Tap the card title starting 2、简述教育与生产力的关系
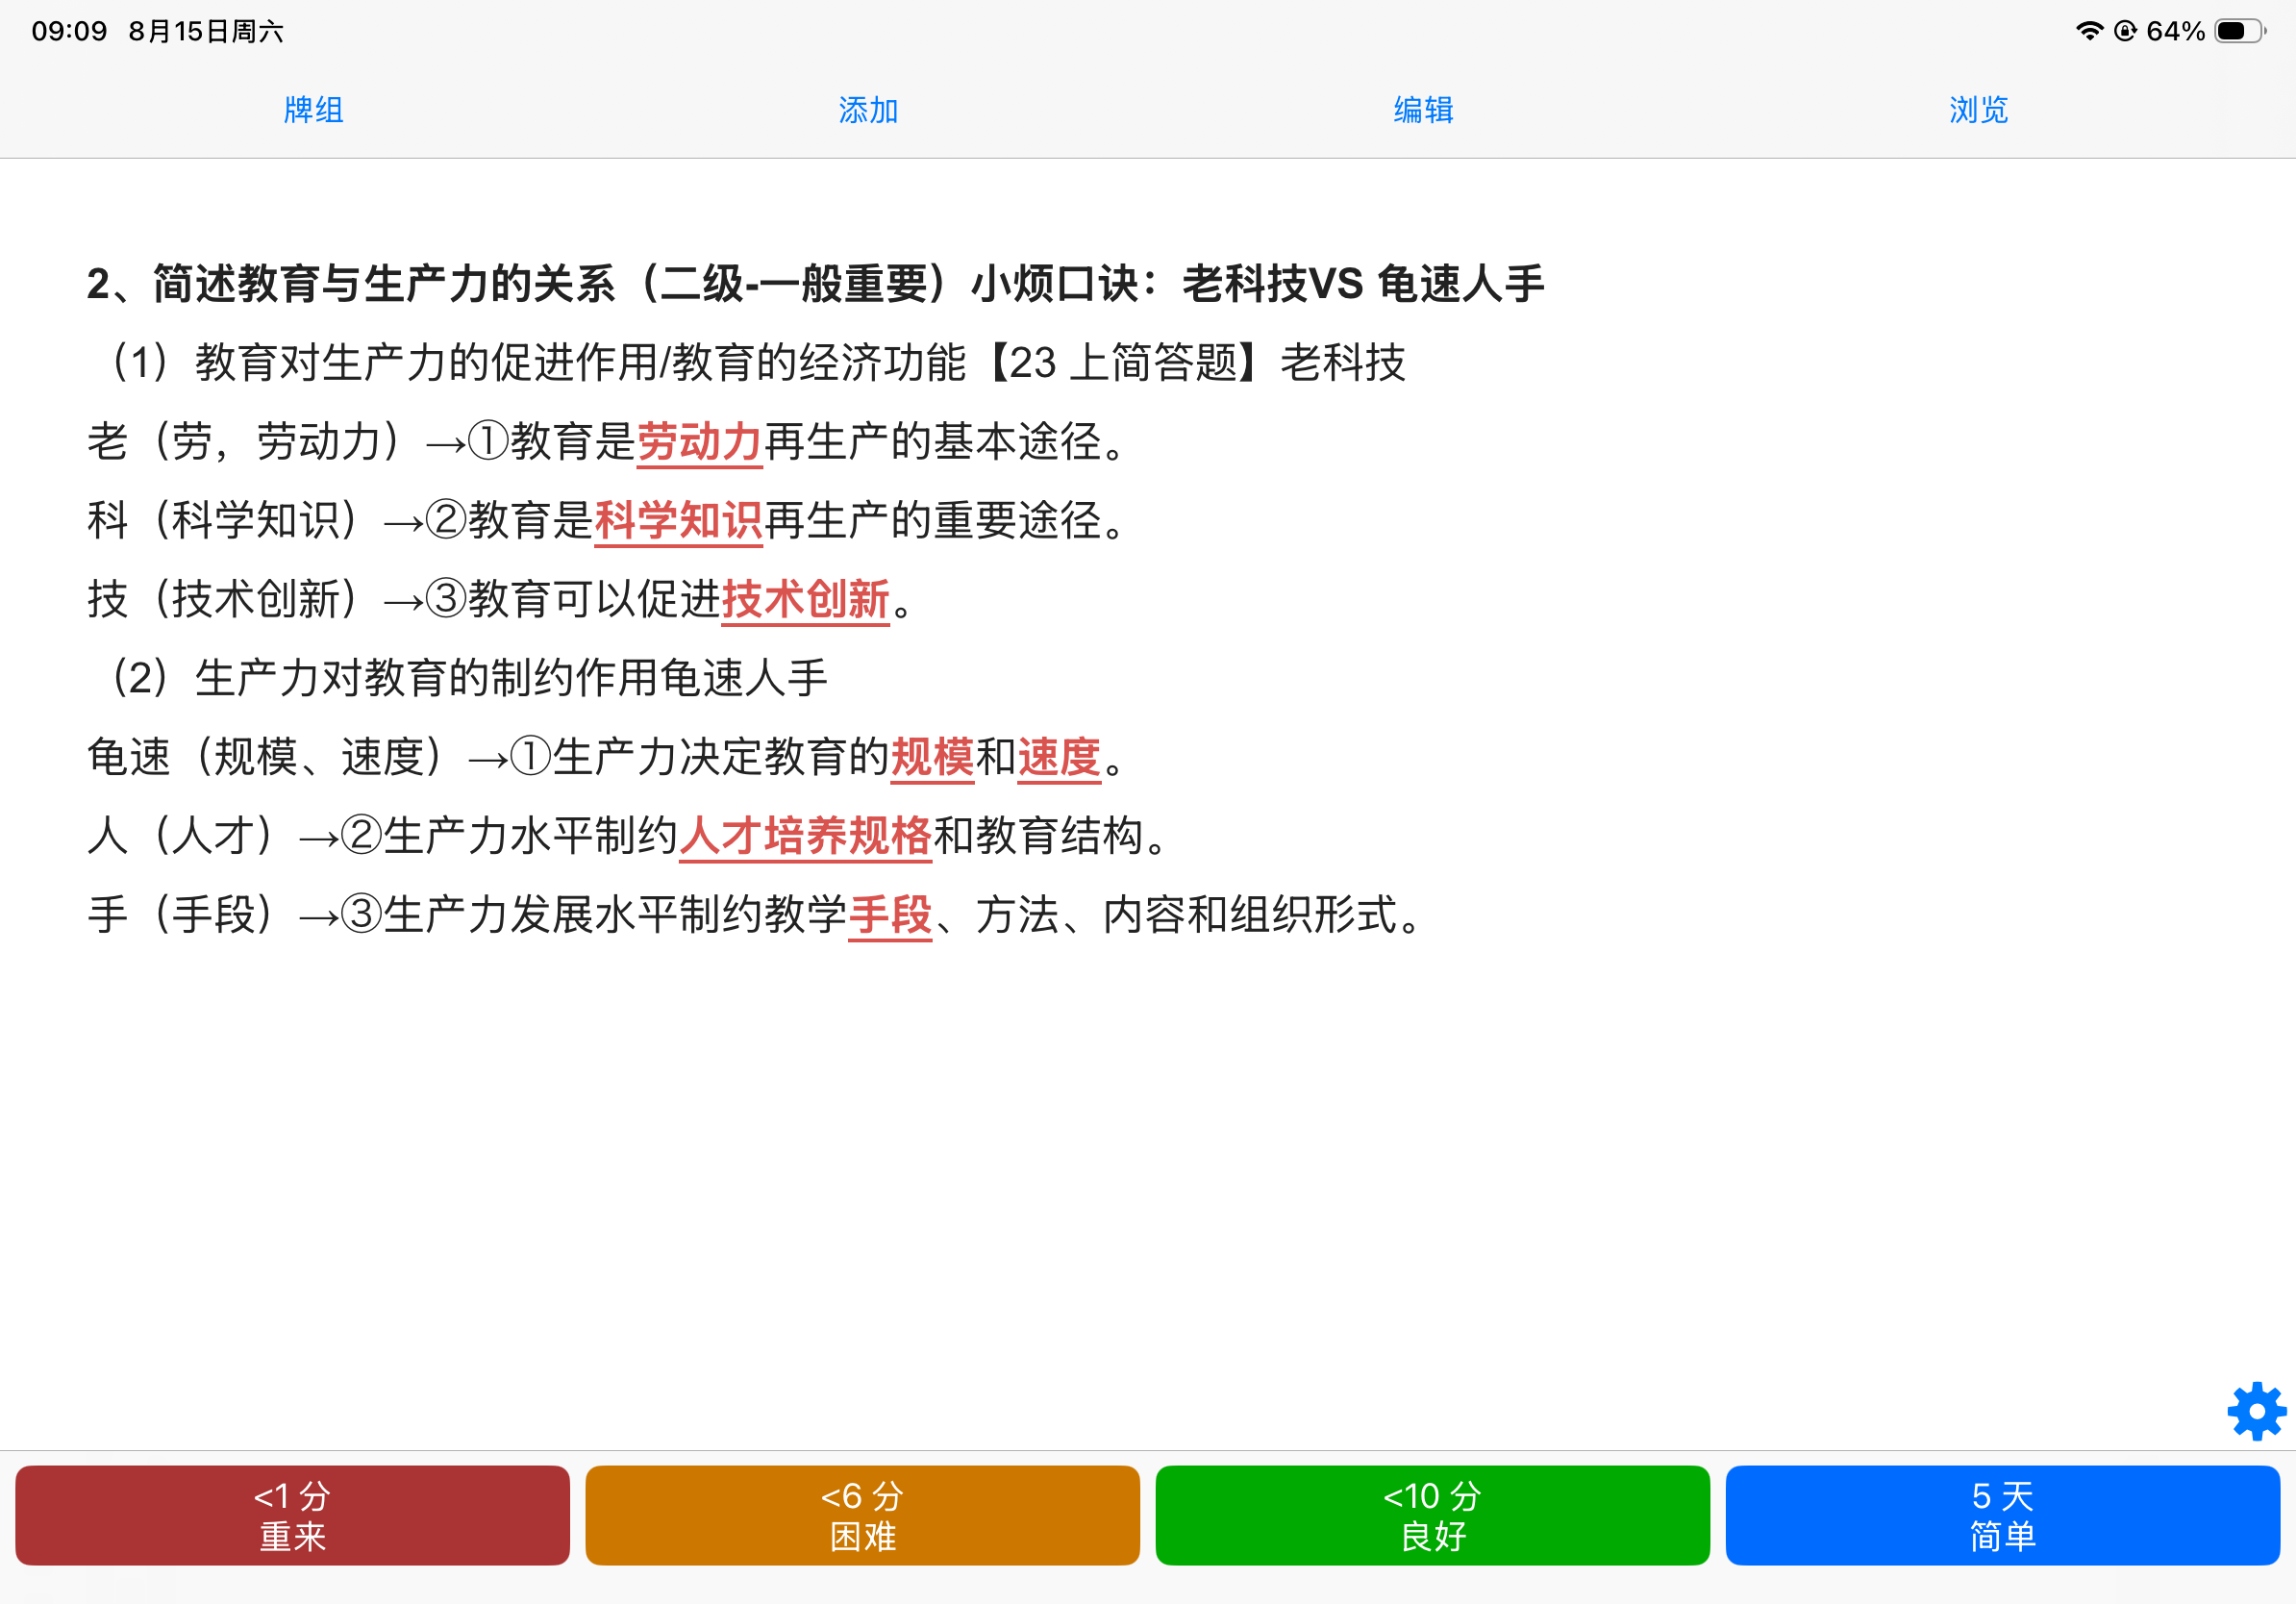2296x1604 pixels. click(x=815, y=284)
